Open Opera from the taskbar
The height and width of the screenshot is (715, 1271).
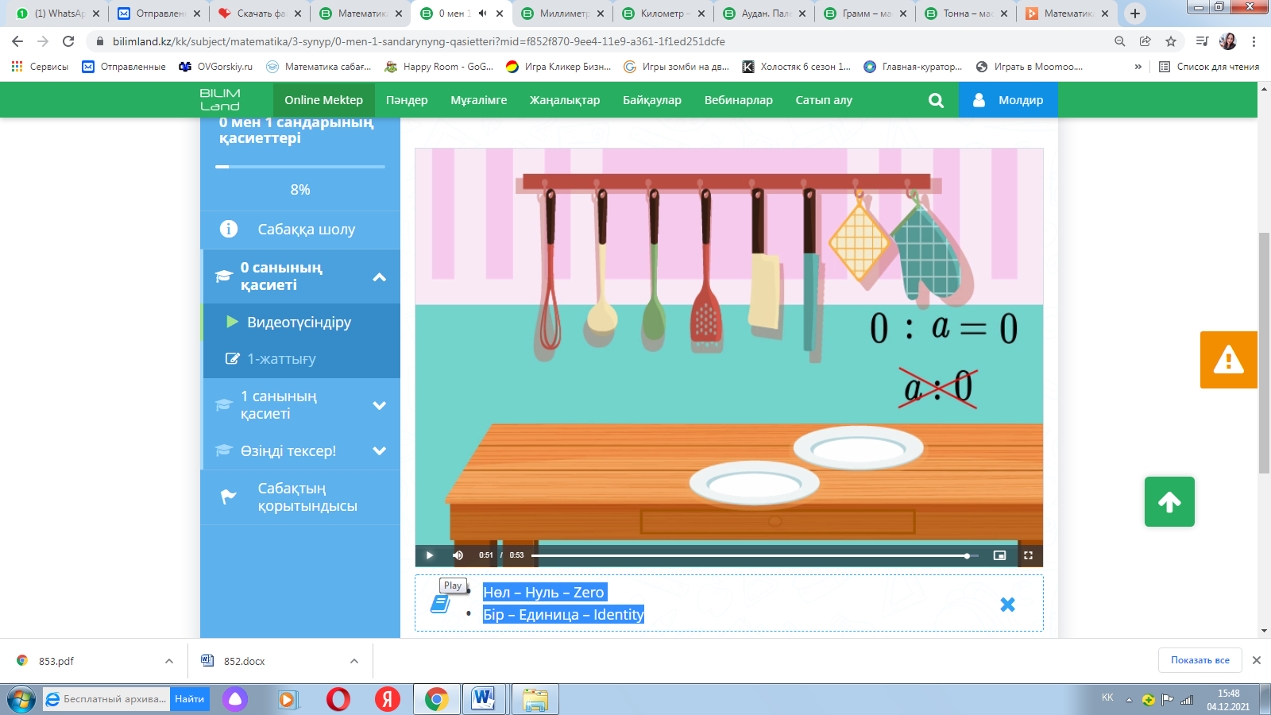tap(338, 699)
